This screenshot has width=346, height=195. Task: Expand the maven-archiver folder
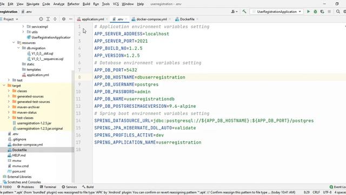9,107
